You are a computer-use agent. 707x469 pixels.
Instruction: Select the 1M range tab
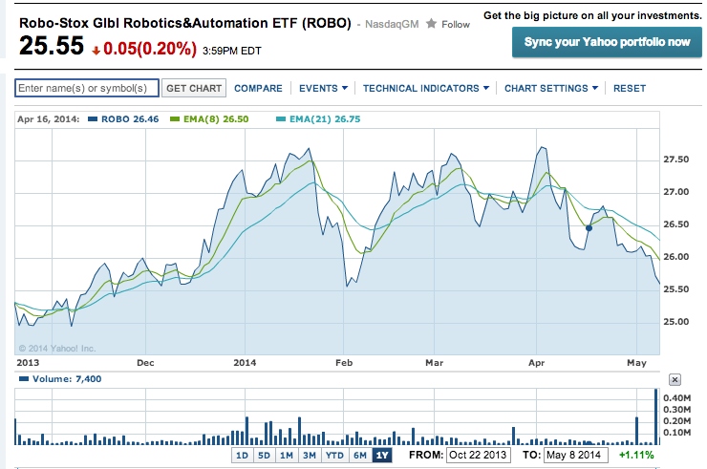pos(287,455)
